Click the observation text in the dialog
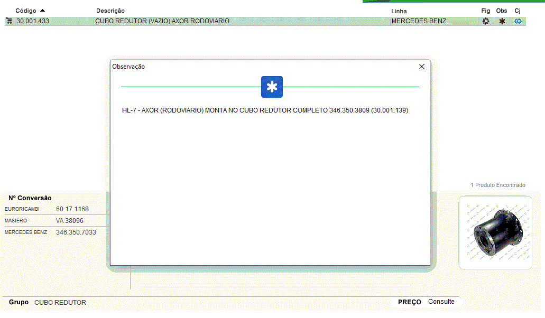 tap(265, 111)
